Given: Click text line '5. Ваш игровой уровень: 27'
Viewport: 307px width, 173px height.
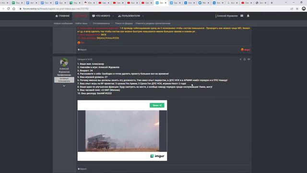Looking at the screenshot, I should (93, 77).
